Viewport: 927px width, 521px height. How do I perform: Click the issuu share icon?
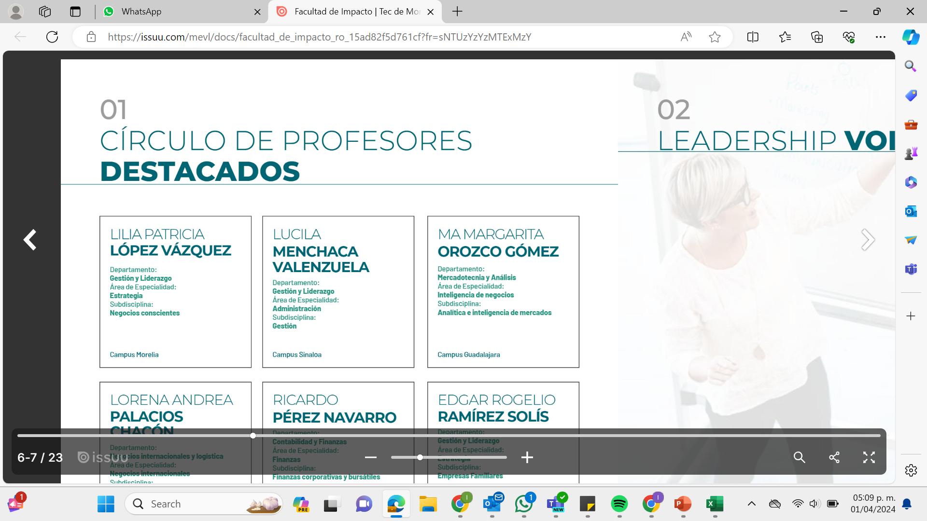(x=834, y=457)
